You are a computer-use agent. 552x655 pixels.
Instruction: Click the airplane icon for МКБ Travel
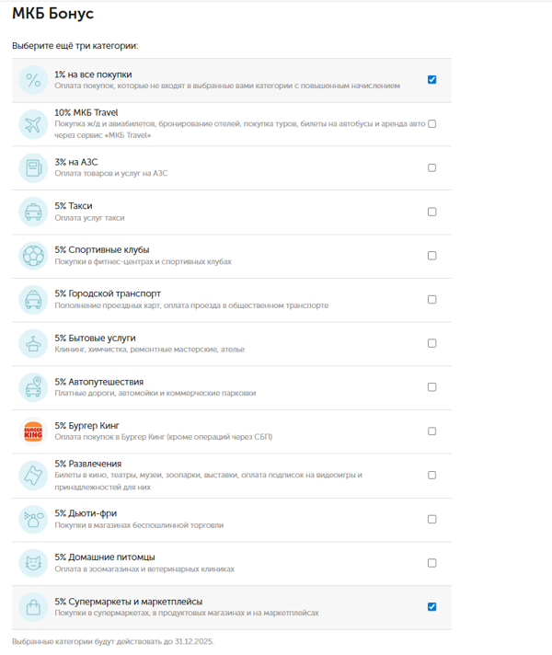click(x=33, y=124)
